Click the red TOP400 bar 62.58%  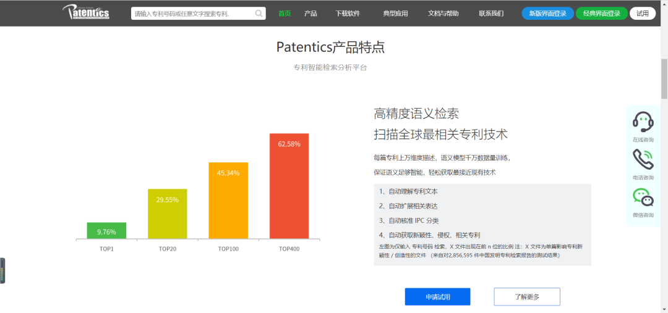click(289, 186)
